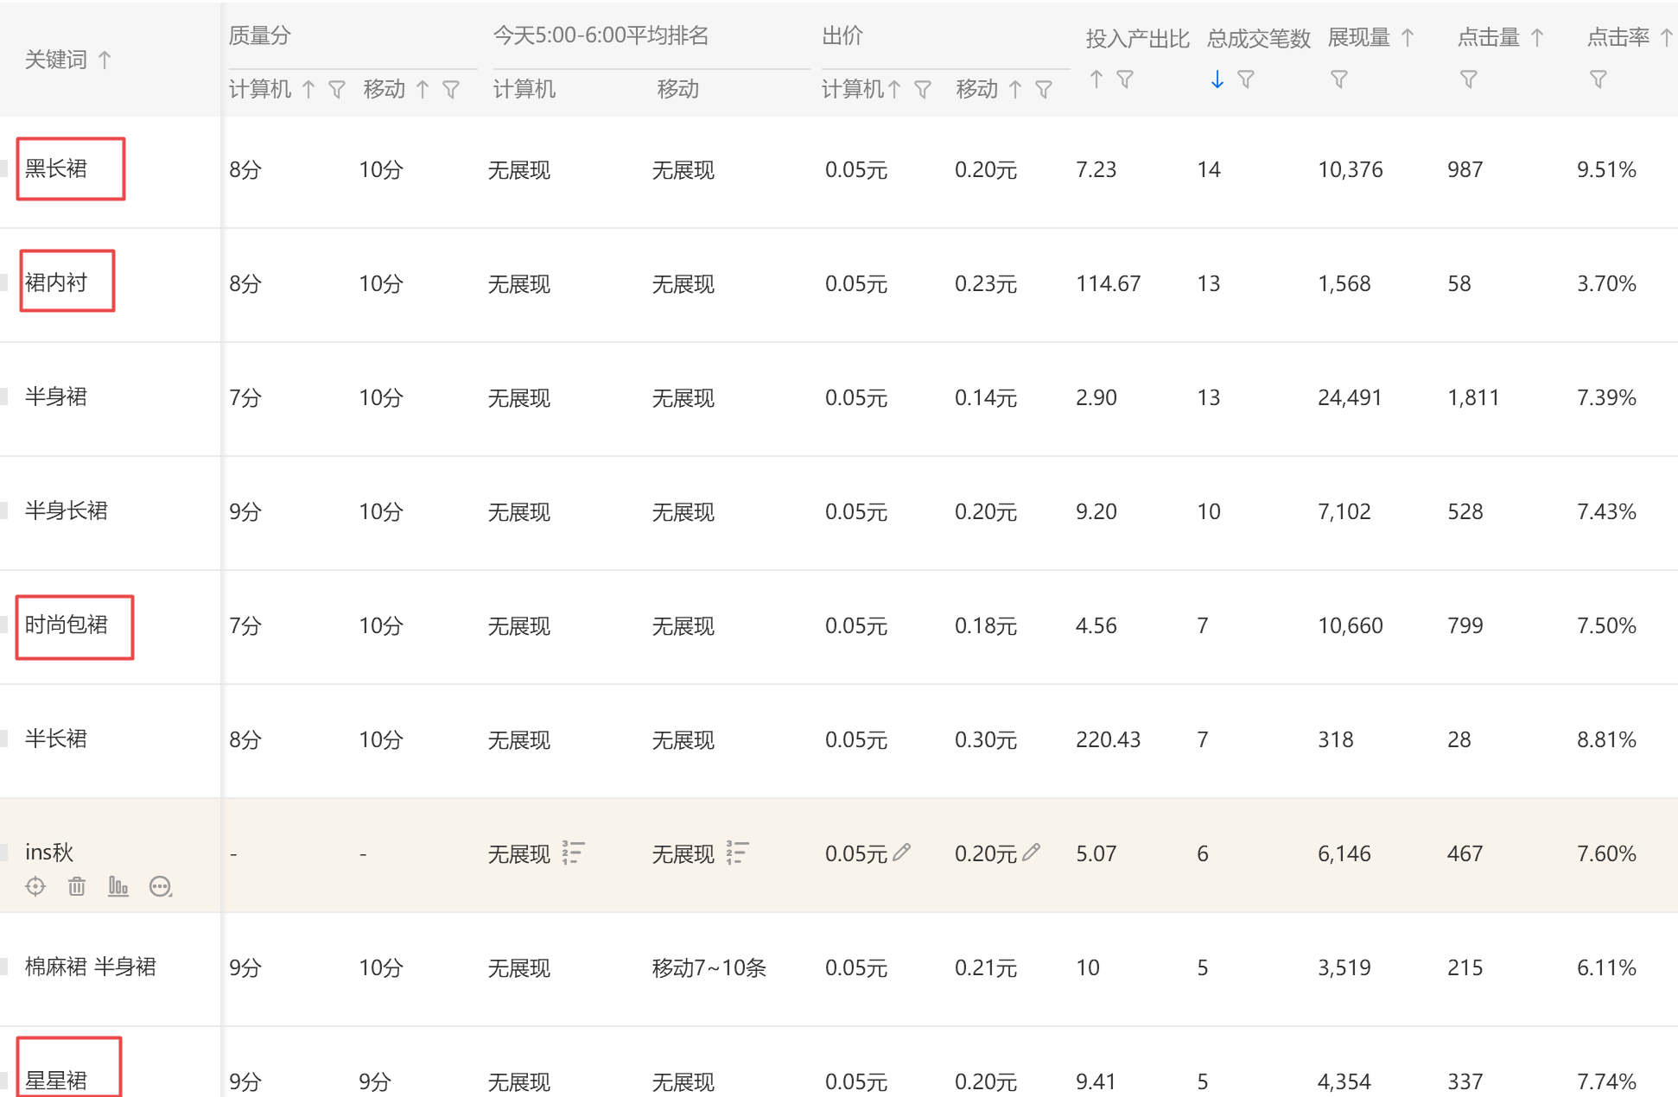Screen dimensions: 1678x1097
Task: Click 1,811 点击量 value for 半身裙
Action: 1473,397
